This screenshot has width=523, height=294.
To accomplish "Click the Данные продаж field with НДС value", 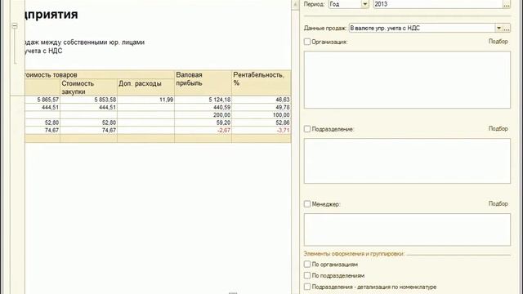I will coord(422,28).
